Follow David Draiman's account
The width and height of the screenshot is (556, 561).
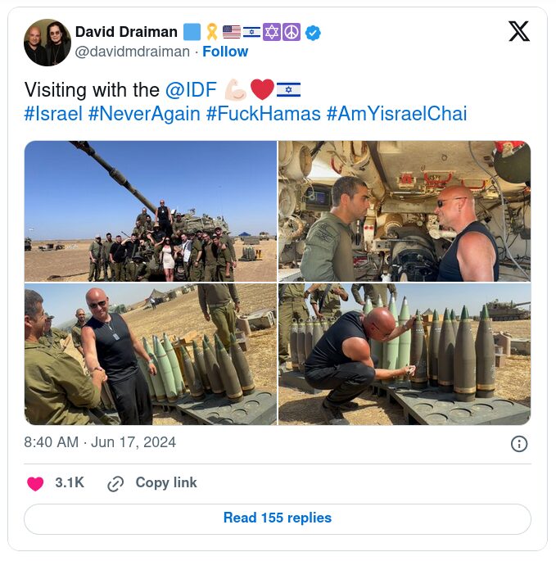(225, 52)
